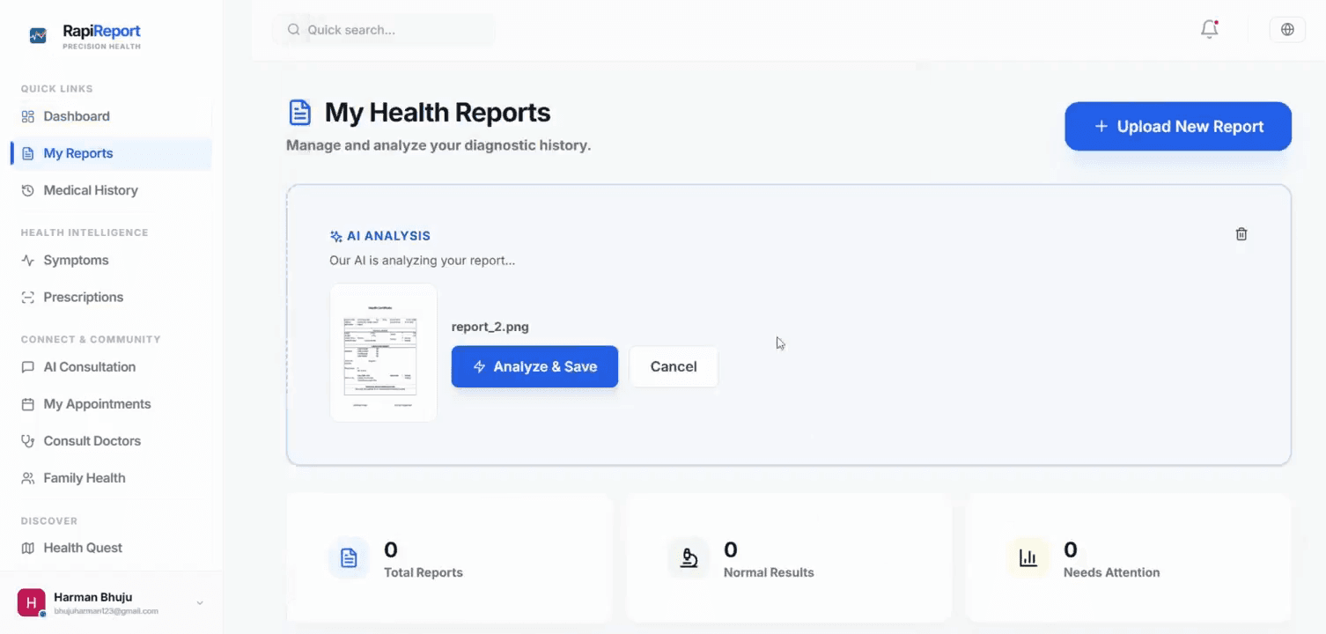Focus the Quick search field
This screenshot has width=1326, height=634.
(x=385, y=30)
